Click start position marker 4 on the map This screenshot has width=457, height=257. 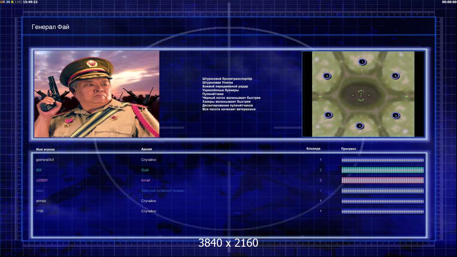tap(360, 126)
